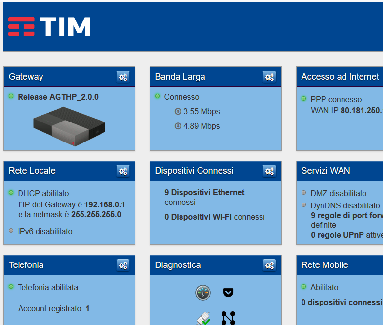Click the WAN IP address line
The image size is (383, 325).
point(347,111)
